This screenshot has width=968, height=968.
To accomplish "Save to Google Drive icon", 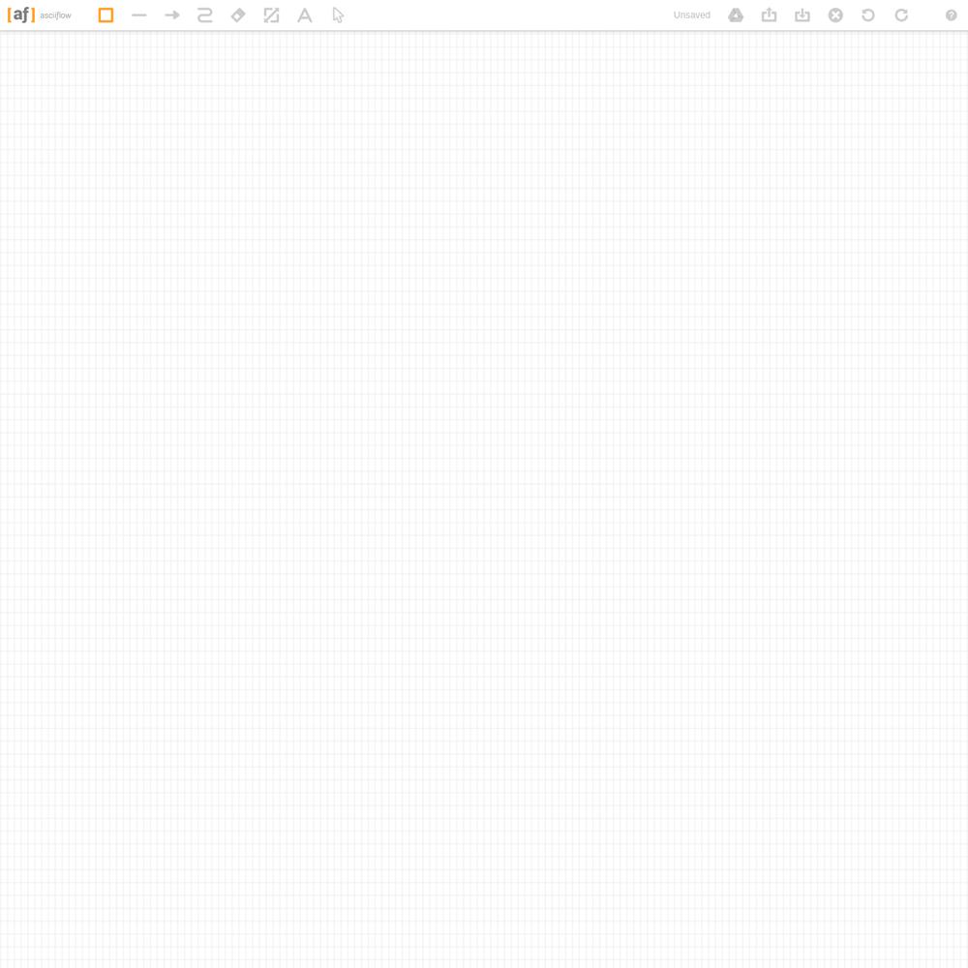I will pyautogui.click(x=736, y=15).
